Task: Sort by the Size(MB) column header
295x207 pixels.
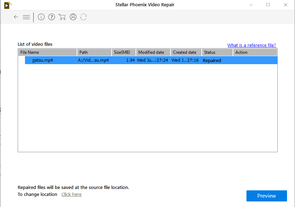Action: point(124,52)
